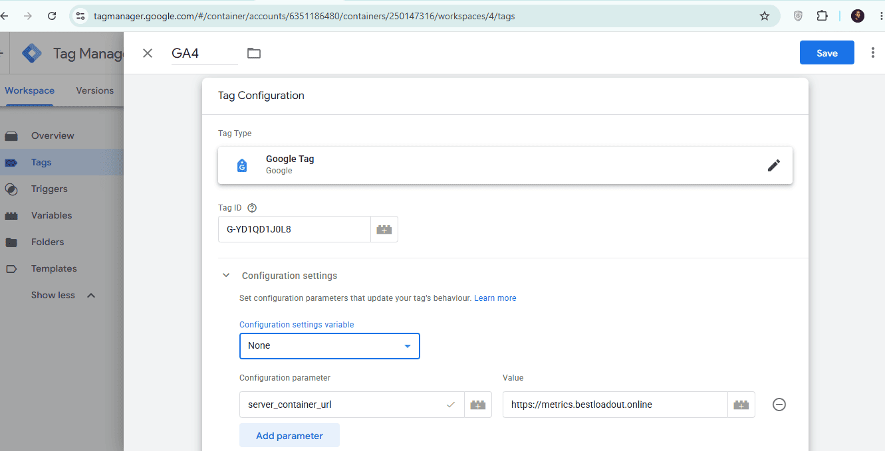Open Tag ID help question mark
The width and height of the screenshot is (885, 451).
tap(252, 208)
